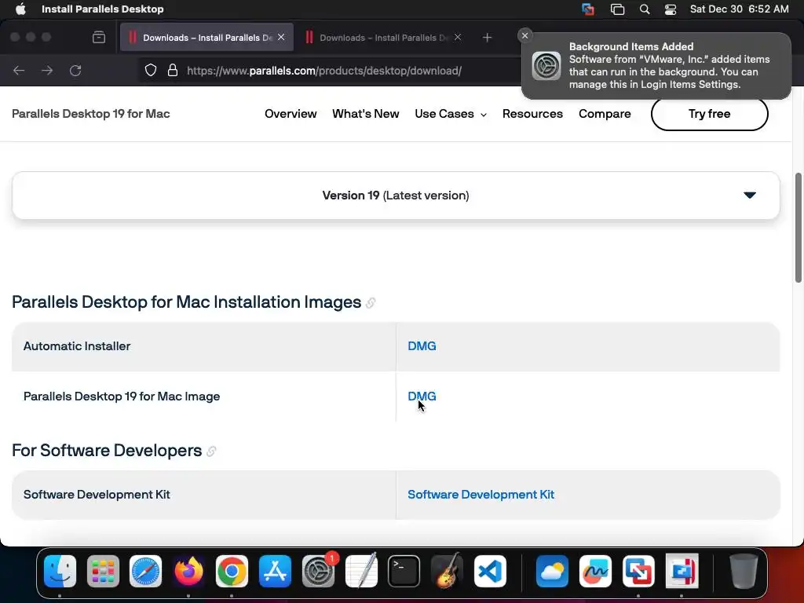The image size is (804, 603).
Task: Go back to the previous page
Action: [x=19, y=70]
